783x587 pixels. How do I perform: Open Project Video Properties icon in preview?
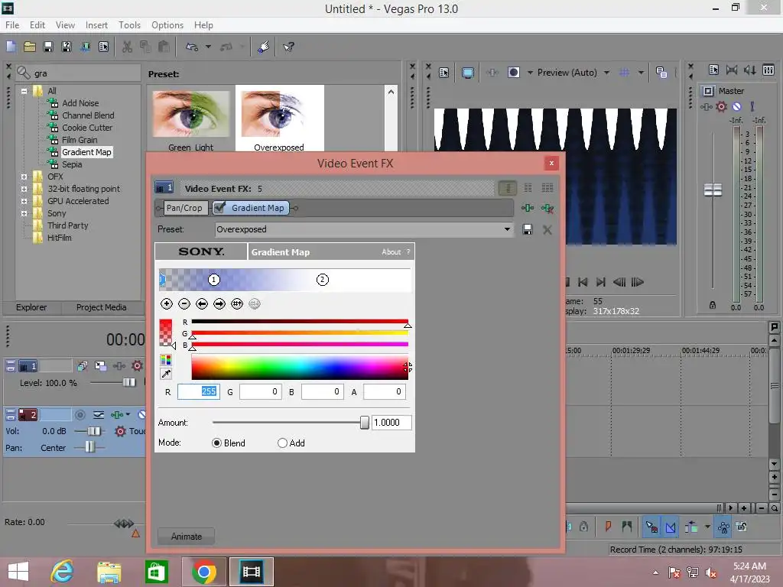click(444, 73)
